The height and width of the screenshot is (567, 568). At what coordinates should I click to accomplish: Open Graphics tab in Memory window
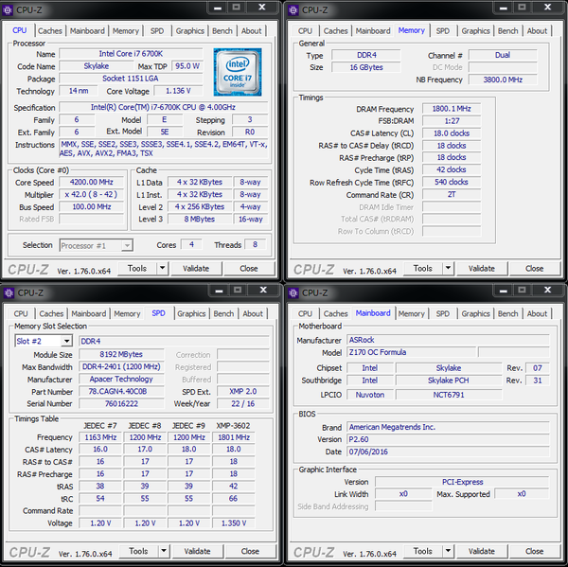click(x=475, y=31)
